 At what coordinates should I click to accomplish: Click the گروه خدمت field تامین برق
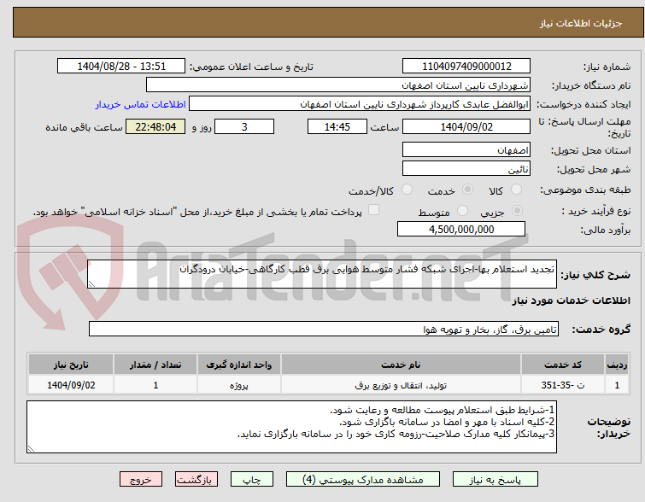(324, 329)
